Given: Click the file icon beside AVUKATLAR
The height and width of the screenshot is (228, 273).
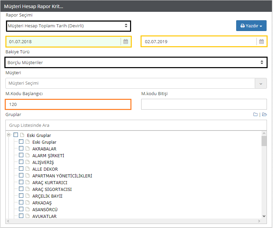Looking at the screenshot, I should 28,216.
